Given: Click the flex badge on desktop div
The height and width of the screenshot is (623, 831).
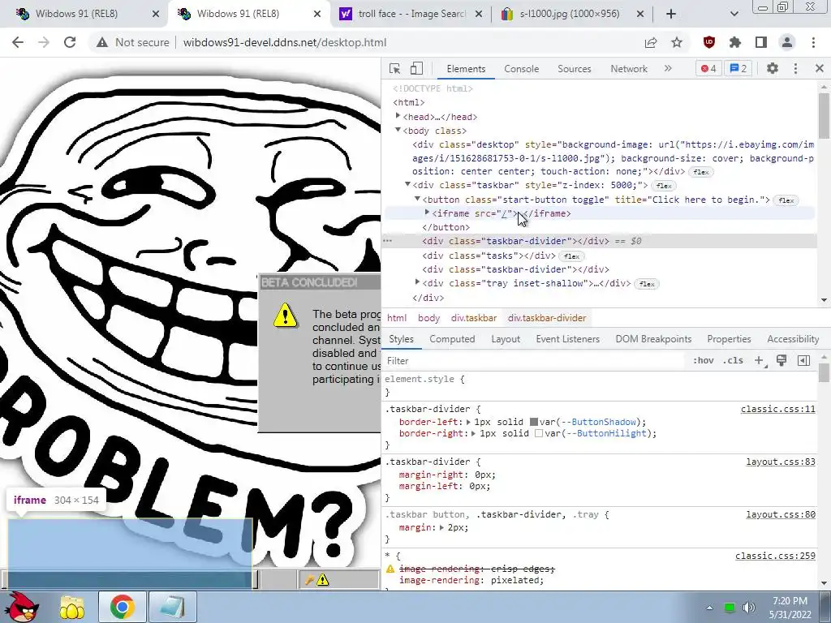Looking at the screenshot, I should [x=701, y=172].
